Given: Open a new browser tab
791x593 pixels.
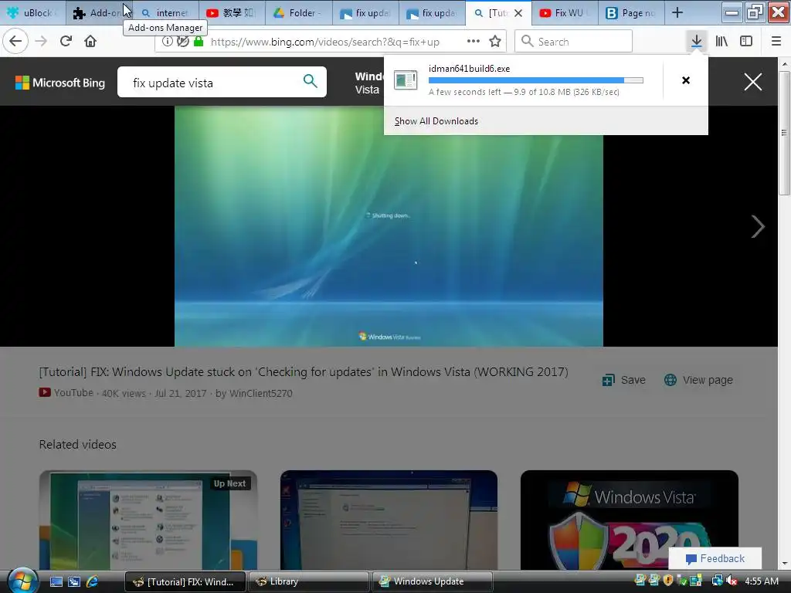Looking at the screenshot, I should 677,12.
